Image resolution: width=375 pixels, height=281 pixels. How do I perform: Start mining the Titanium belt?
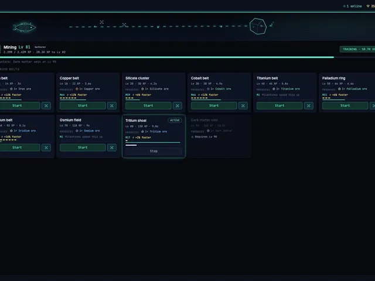point(279,105)
